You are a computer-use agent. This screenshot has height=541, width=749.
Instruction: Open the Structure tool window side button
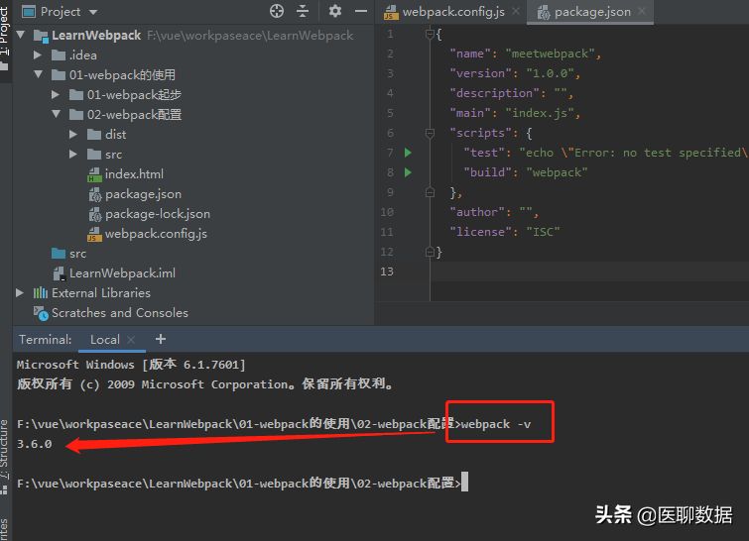pos(5,453)
